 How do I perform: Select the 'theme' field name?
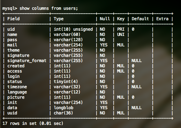tap(14, 50)
